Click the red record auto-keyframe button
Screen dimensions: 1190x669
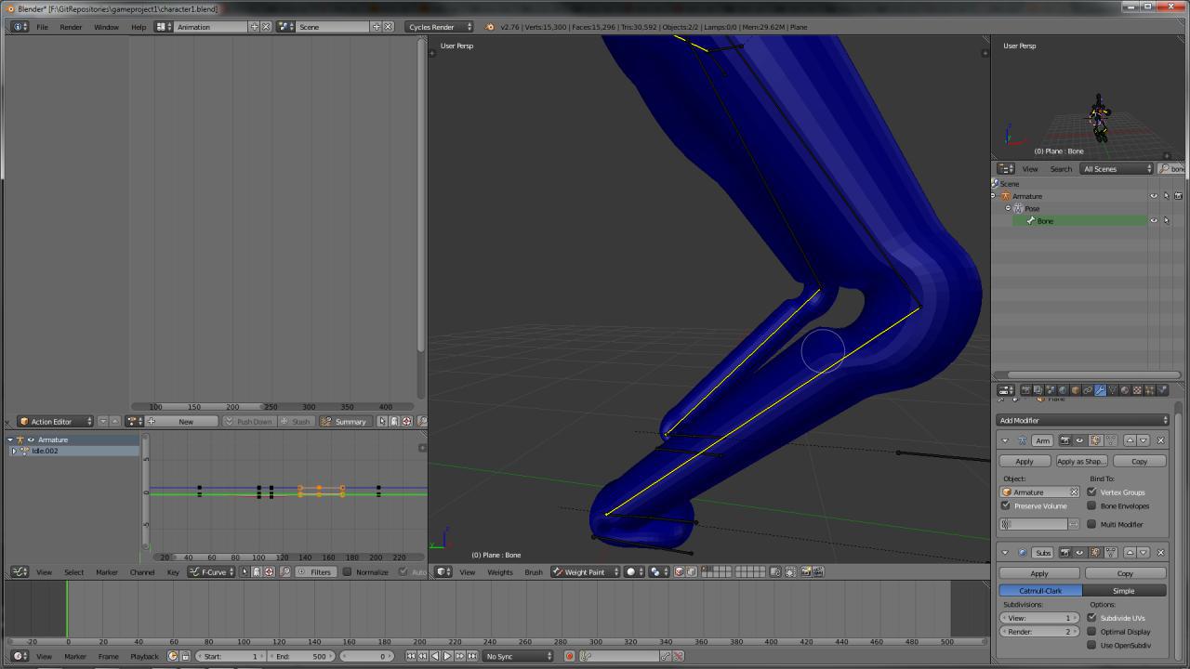pyautogui.click(x=570, y=656)
